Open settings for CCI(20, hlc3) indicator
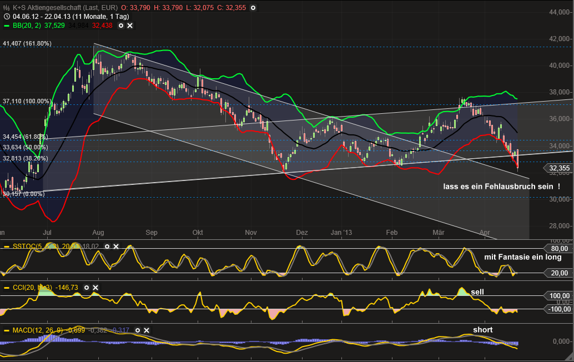This screenshot has width=574, height=362. [x=87, y=288]
